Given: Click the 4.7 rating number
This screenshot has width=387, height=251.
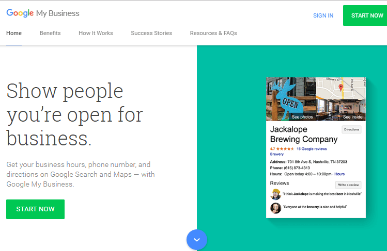Looking at the screenshot, I should (x=272, y=149).
